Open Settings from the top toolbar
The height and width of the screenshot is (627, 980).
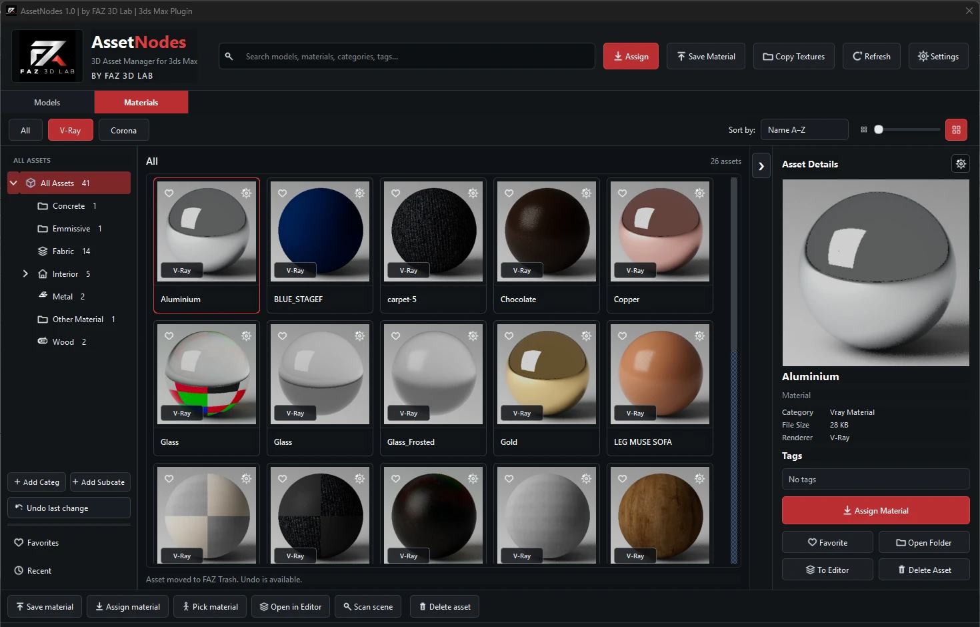click(x=938, y=56)
